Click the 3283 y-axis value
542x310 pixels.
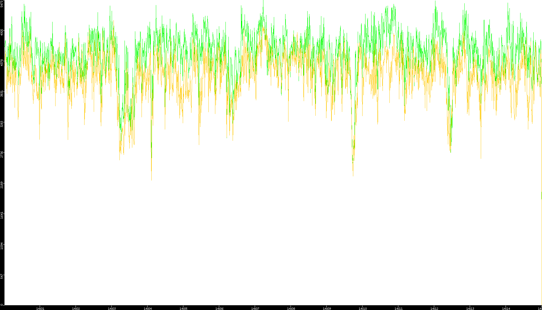point(2,124)
